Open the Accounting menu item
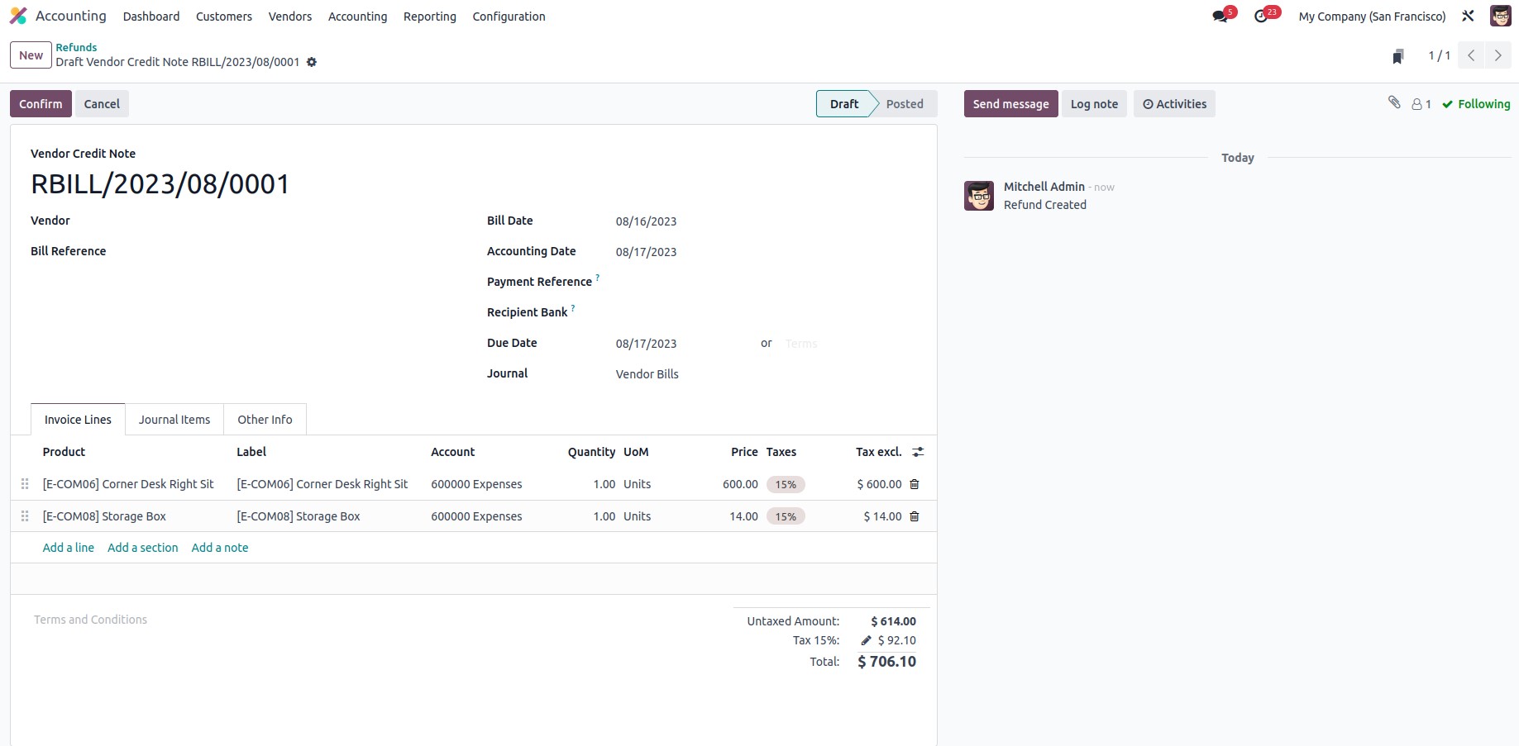 tap(357, 17)
